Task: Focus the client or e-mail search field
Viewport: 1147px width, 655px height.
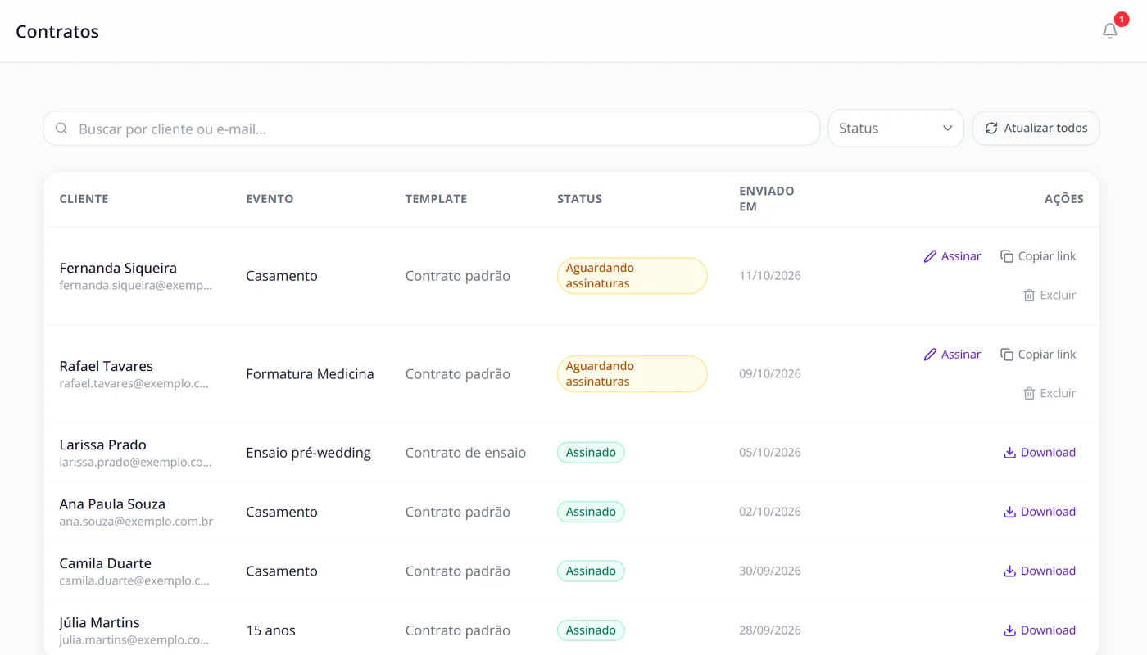Action: coord(432,129)
